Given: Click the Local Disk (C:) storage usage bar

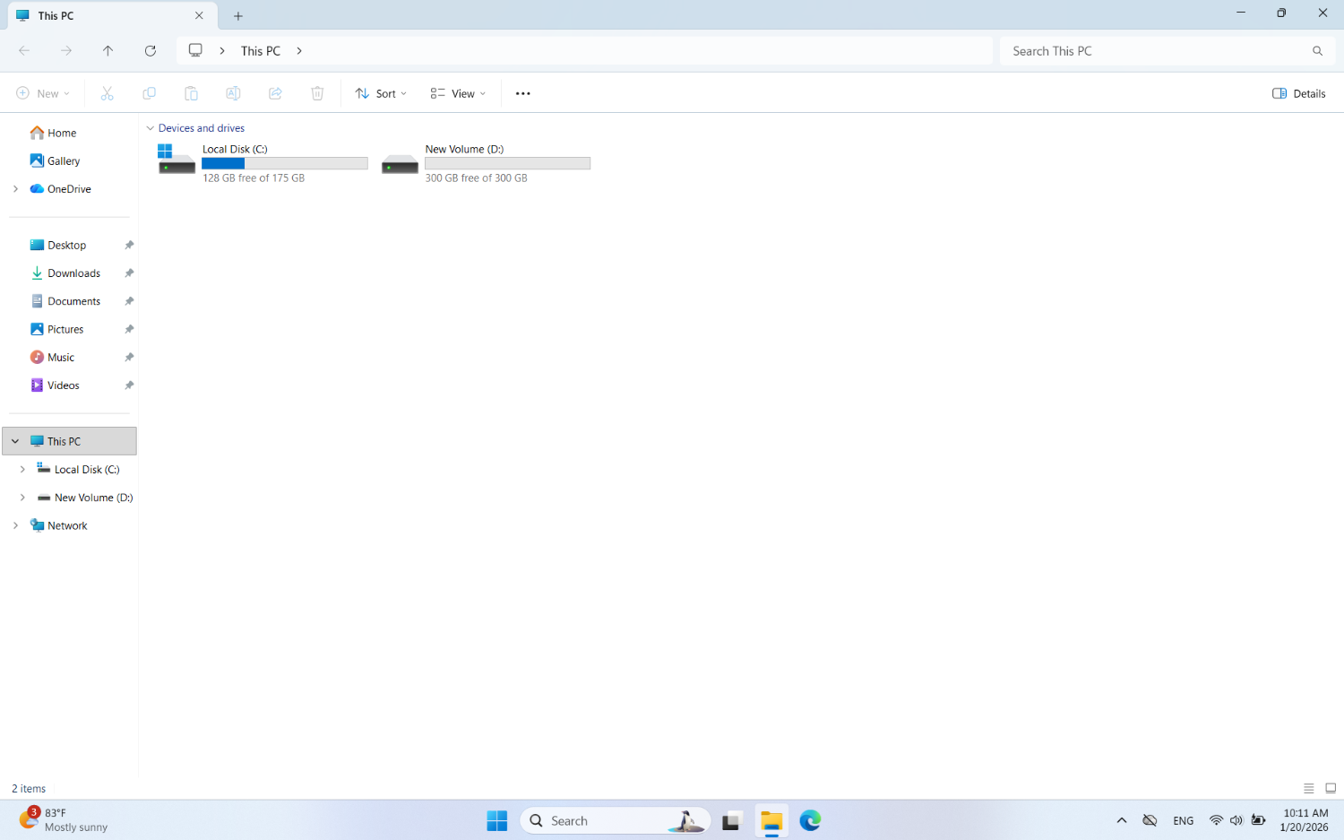Looking at the screenshot, I should pos(284,163).
